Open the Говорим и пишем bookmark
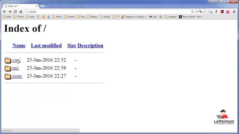 (x=134, y=17)
